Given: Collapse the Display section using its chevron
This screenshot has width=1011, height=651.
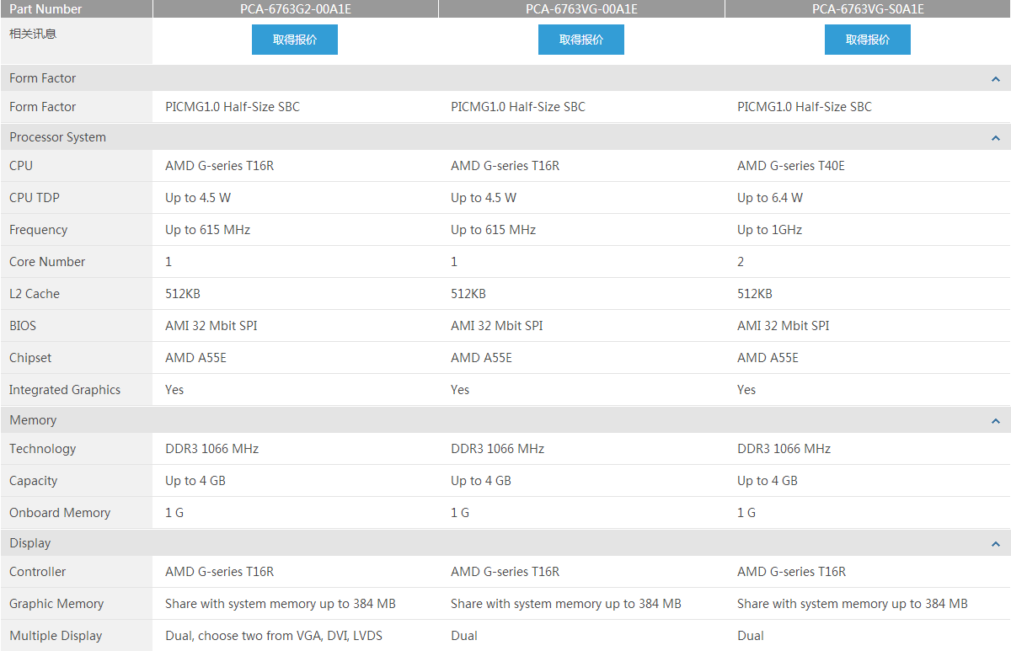Looking at the screenshot, I should pyautogui.click(x=996, y=544).
